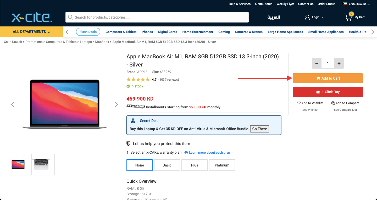Switch to the Gaming category
377x200 pixels.
[224, 32]
